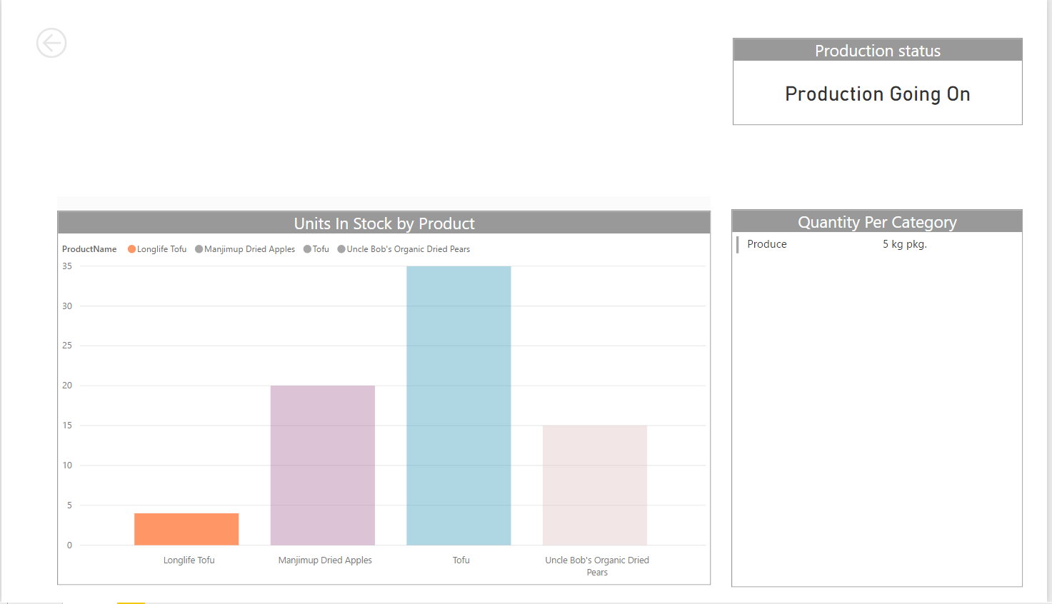The height and width of the screenshot is (604, 1052).
Task: Click the Production status header bar
Action: pyautogui.click(x=877, y=50)
